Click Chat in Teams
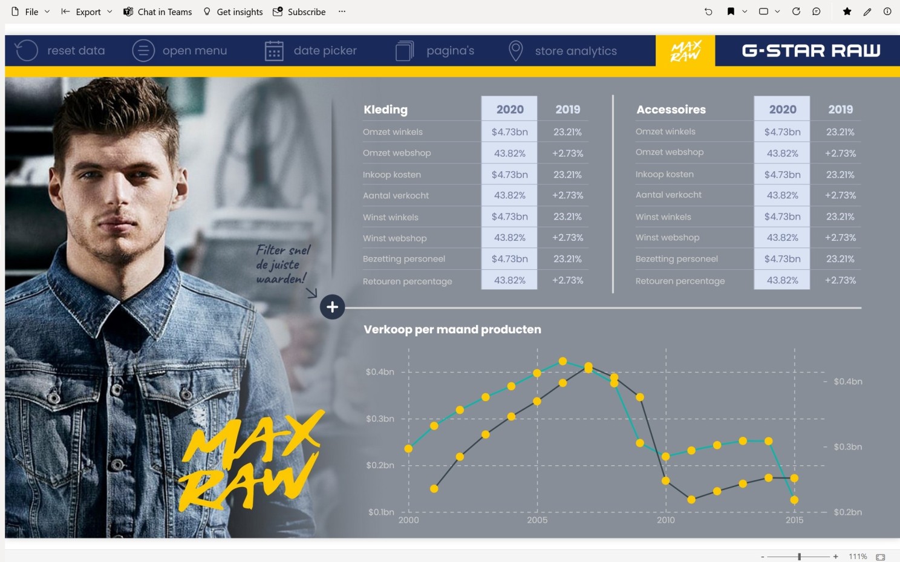The image size is (900, 562). click(x=157, y=11)
